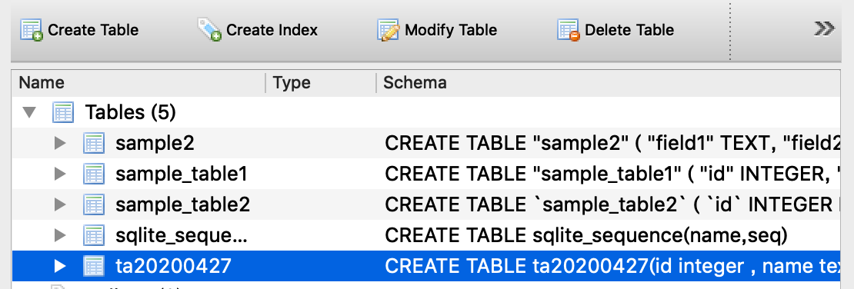Click the table icon beside Tables (5)
Viewport: 854px width, 289px height.
pyautogui.click(x=63, y=113)
